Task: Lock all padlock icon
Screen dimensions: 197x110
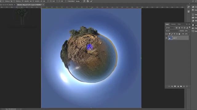Action: click(x=179, y=34)
